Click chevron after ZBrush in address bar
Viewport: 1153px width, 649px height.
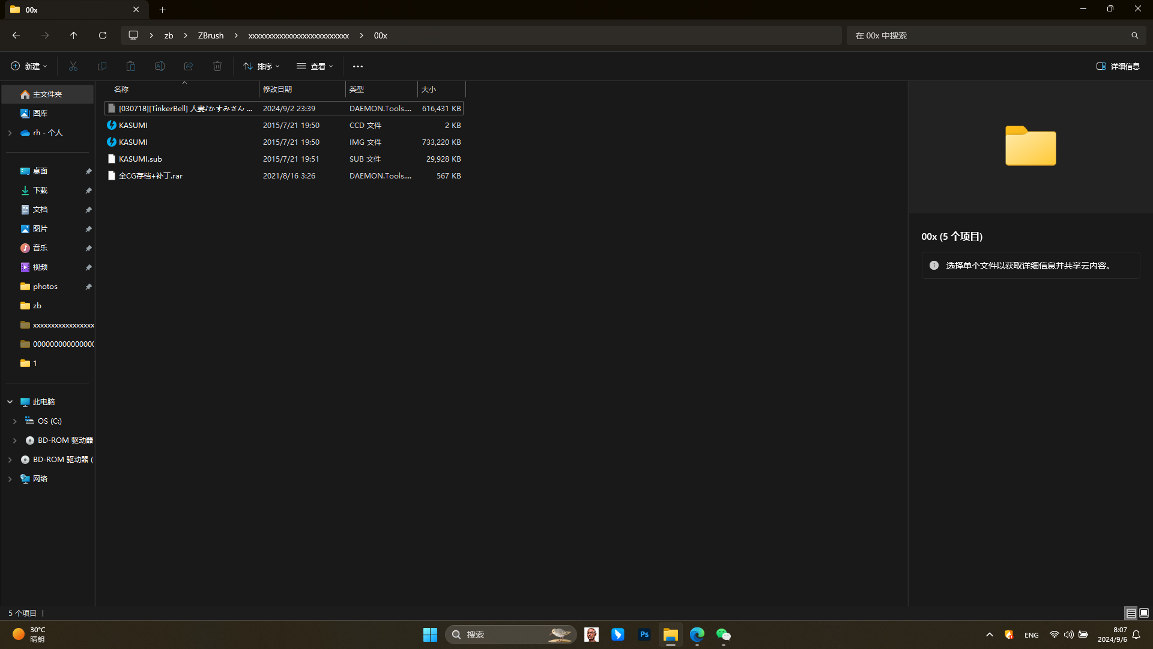[x=236, y=35]
